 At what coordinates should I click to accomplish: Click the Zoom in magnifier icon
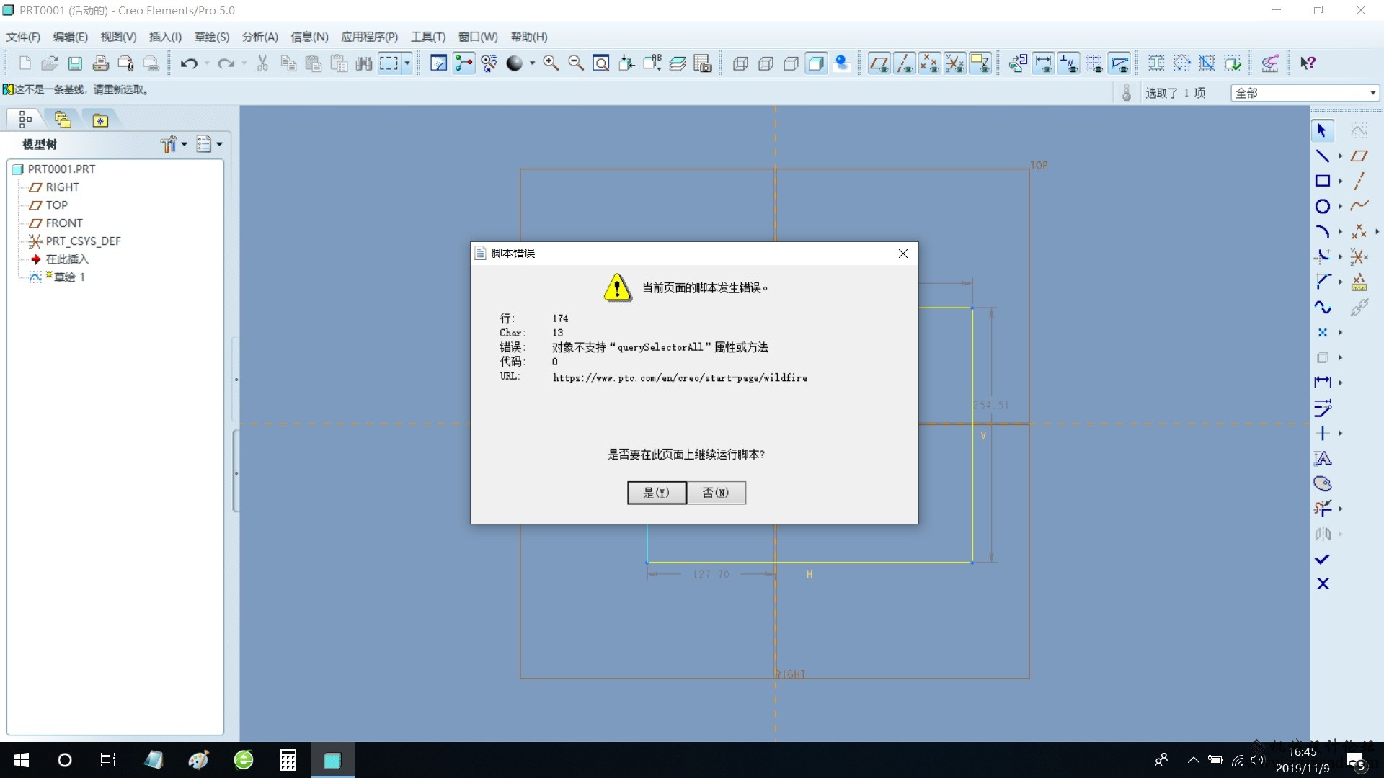[551, 63]
